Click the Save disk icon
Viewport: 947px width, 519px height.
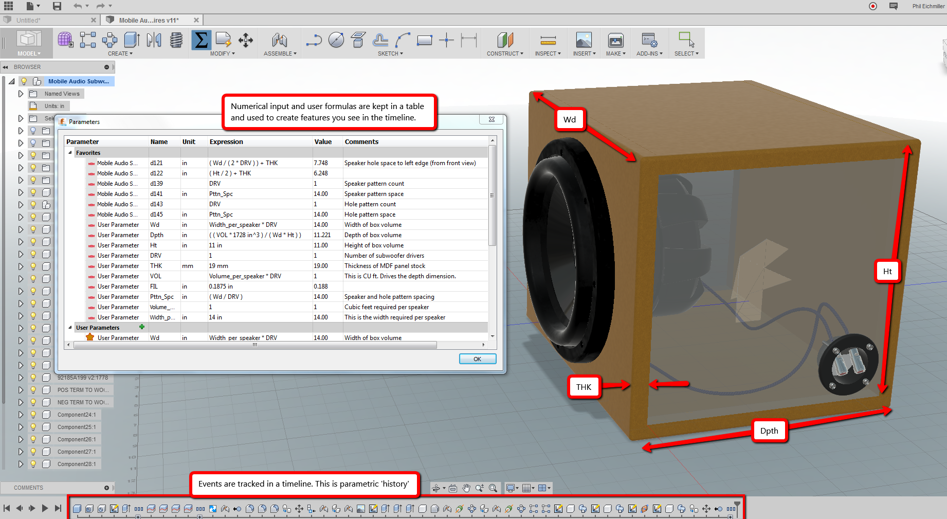click(57, 6)
